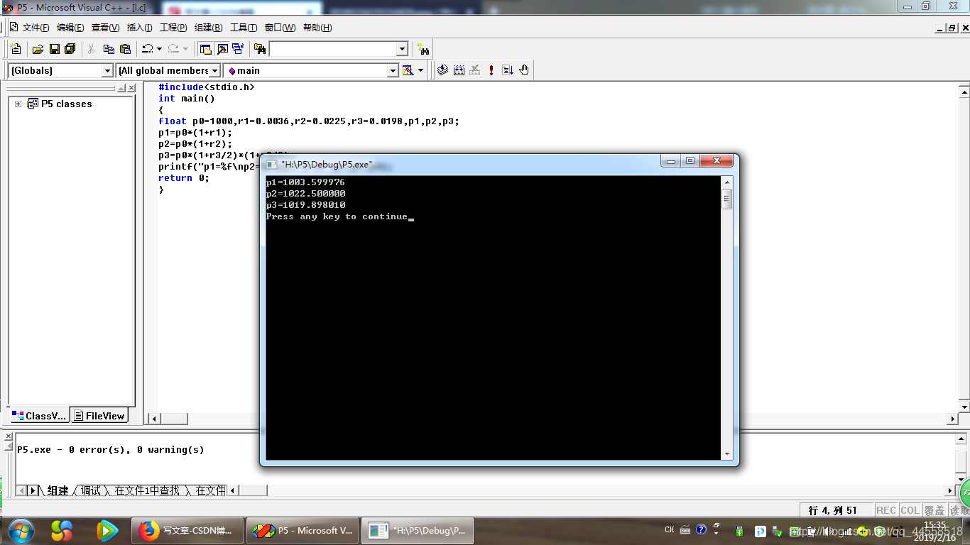This screenshot has width=970, height=545.
Task: Open the WizardBar actions dropdown arrow
Action: [x=420, y=70]
